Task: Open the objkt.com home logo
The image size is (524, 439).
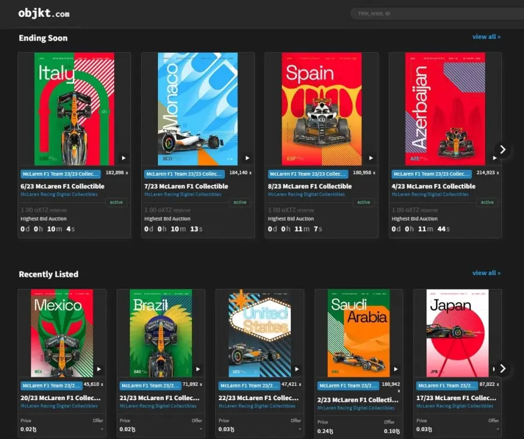Action: pos(44,13)
